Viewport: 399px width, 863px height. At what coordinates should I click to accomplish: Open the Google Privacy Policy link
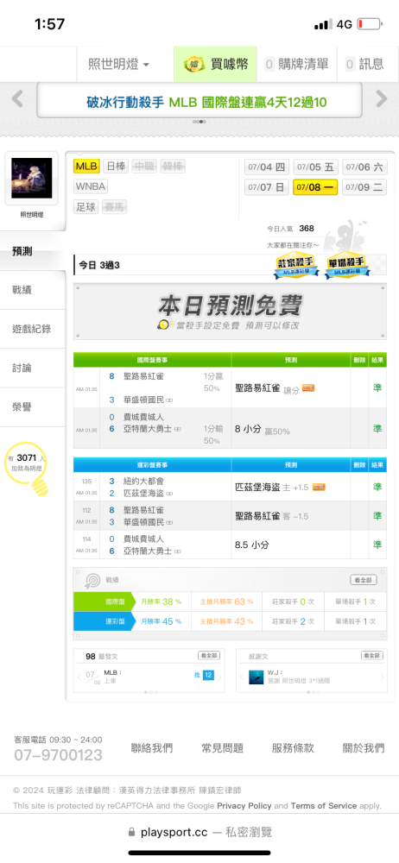pyautogui.click(x=244, y=806)
